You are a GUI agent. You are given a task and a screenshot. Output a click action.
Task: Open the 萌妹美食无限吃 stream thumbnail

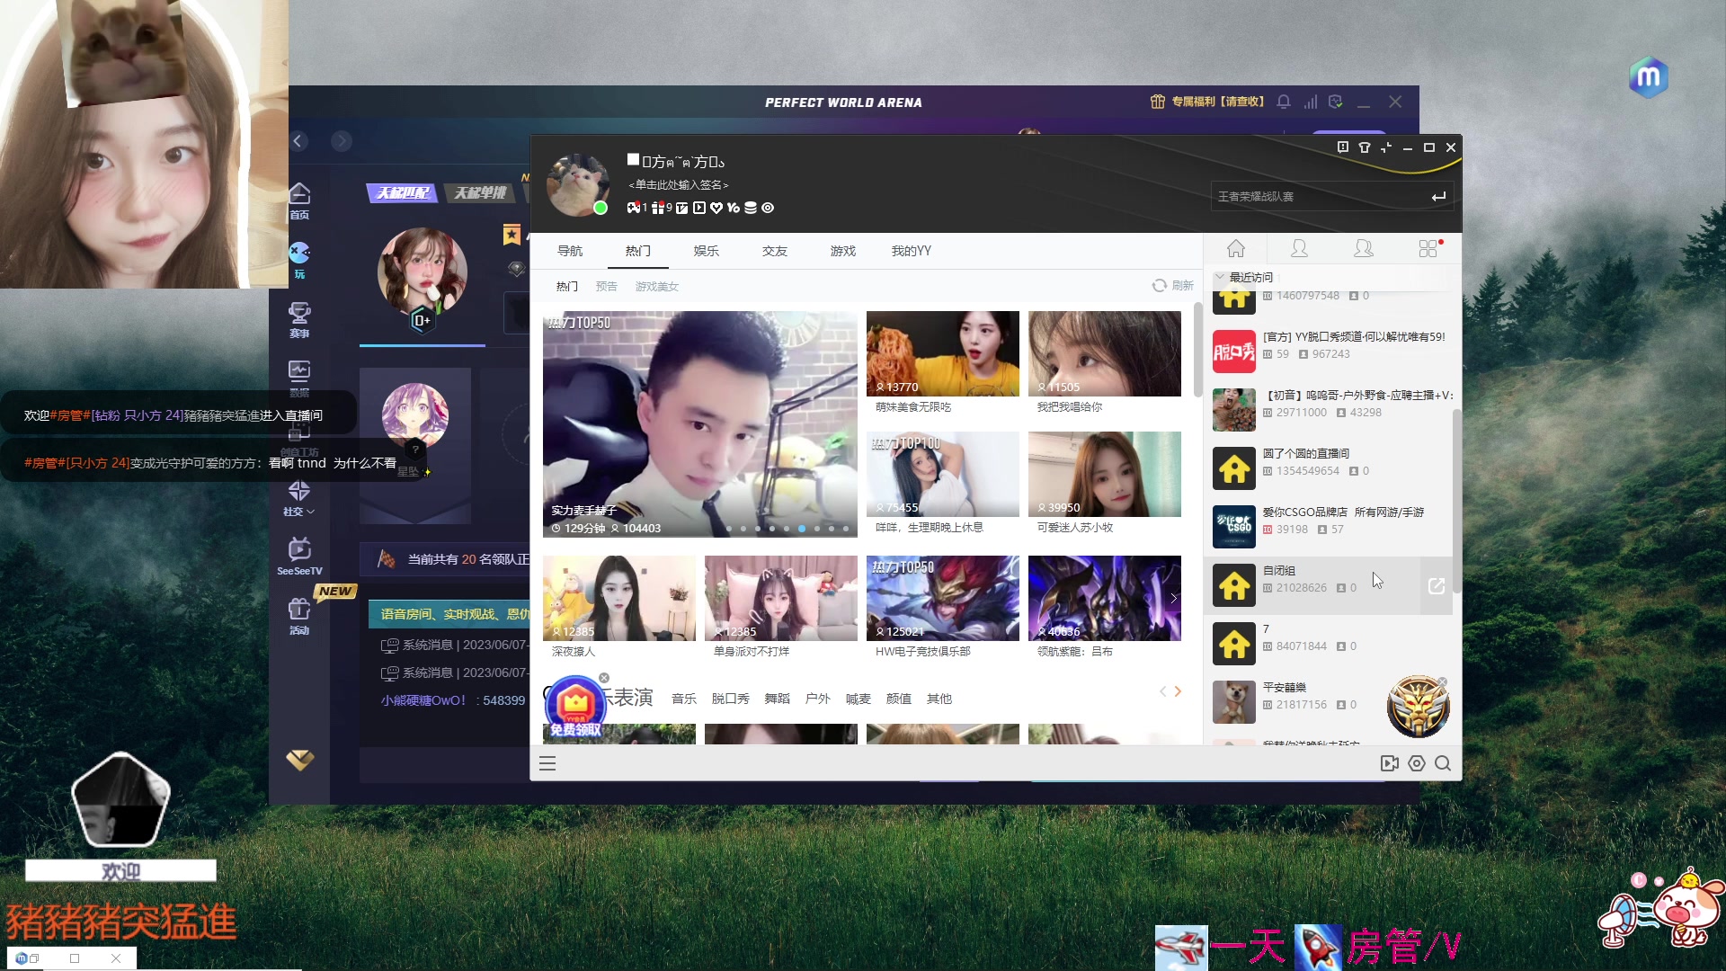tap(942, 353)
